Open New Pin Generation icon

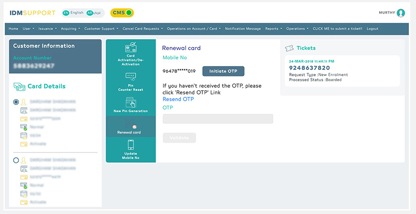pos(130,102)
